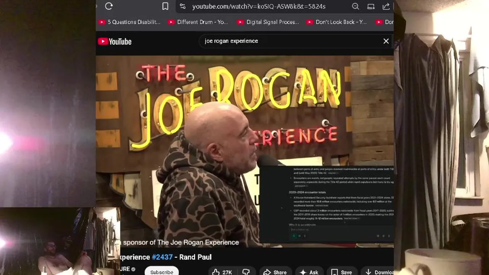
Task: Reload the page with the refresh icon
Action: coord(109,6)
